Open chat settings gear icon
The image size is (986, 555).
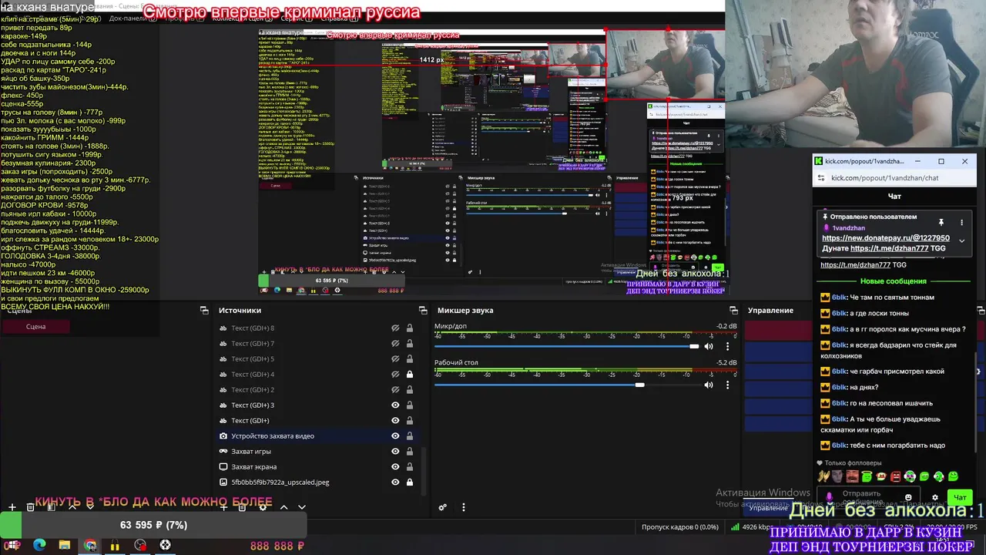click(x=935, y=498)
